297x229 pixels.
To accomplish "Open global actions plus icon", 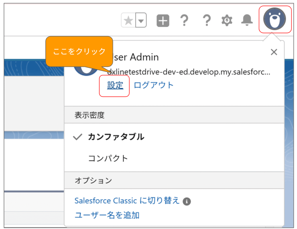I will point(163,21).
